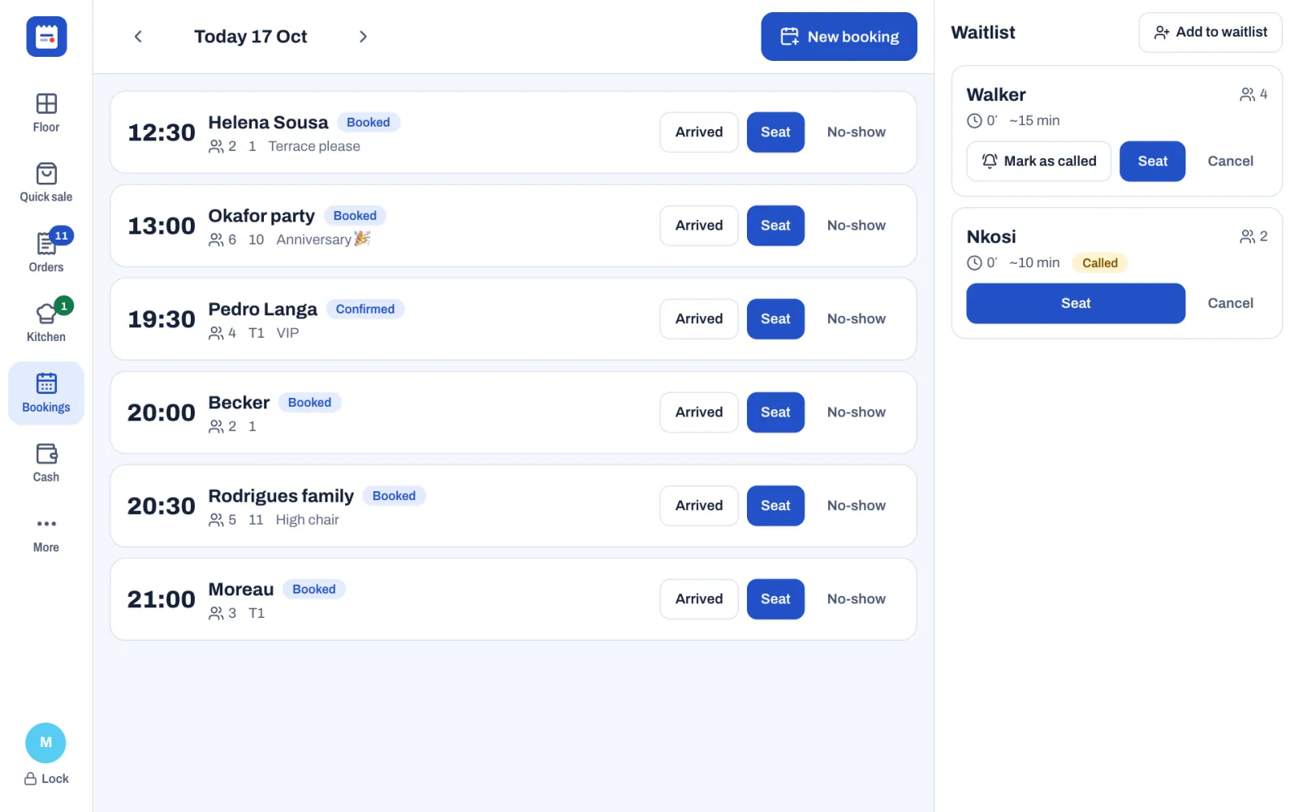The image size is (1299, 812).
Task: Cancel Walker waitlist entry
Action: [x=1230, y=162]
